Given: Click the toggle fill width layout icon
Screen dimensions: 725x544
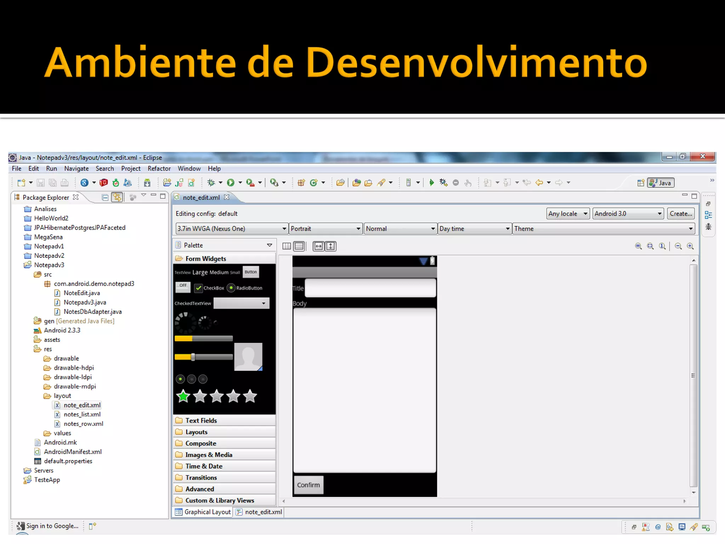Looking at the screenshot, I should coord(319,246).
